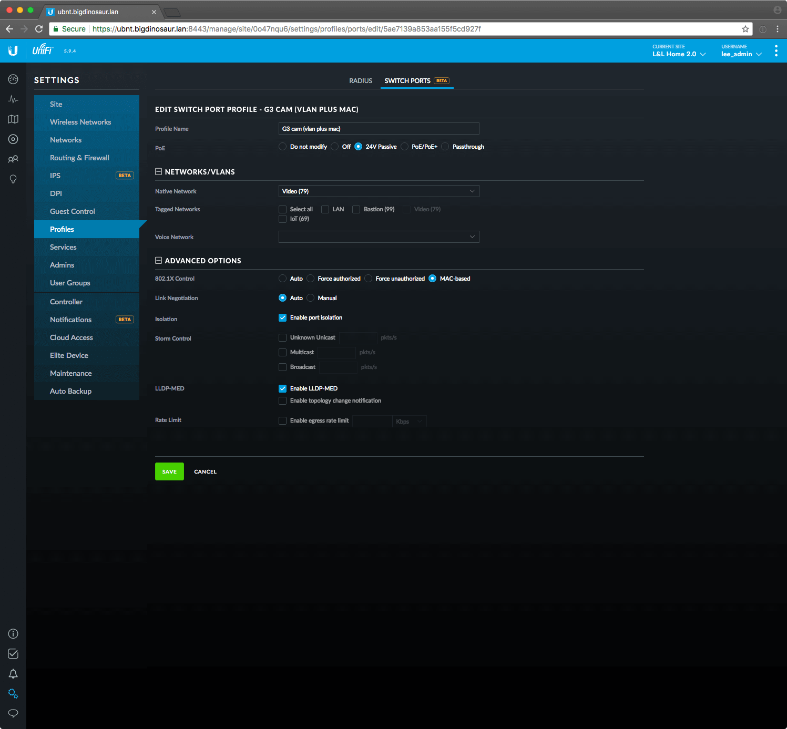Click the green Save button

pos(169,471)
